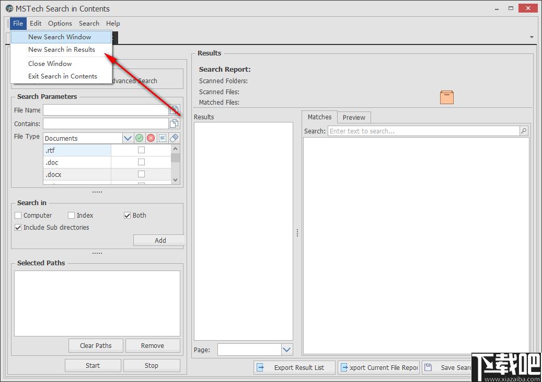Close the File menu via its menu bar item
Image resolution: width=542 pixels, height=382 pixels.
click(18, 23)
